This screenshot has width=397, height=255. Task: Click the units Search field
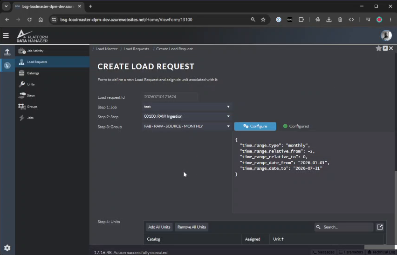pos(343,227)
